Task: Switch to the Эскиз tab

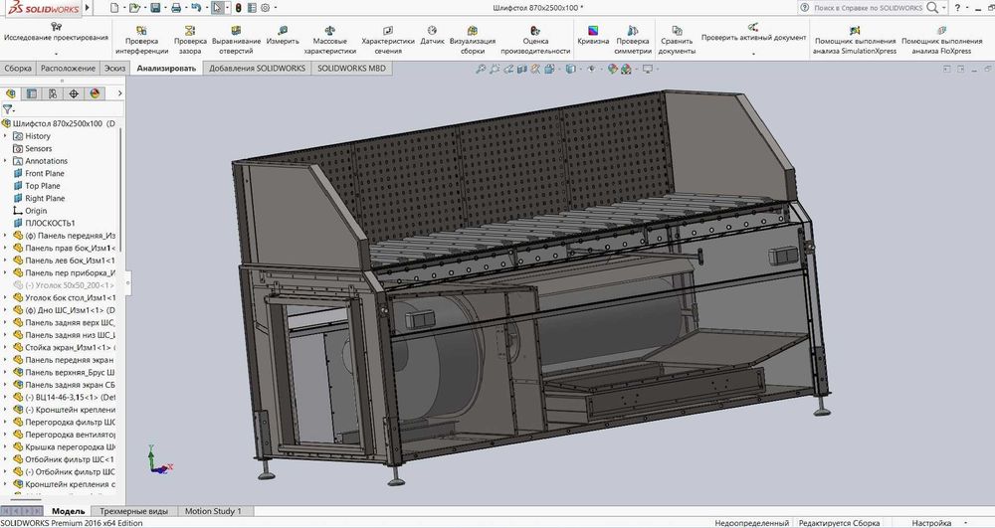Action: coord(115,69)
